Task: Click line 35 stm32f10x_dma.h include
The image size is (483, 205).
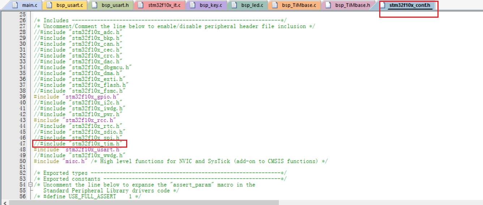Action: [78, 73]
